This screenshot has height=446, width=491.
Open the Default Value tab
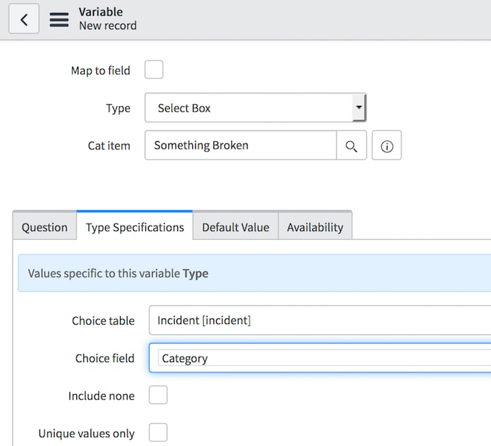[235, 227]
